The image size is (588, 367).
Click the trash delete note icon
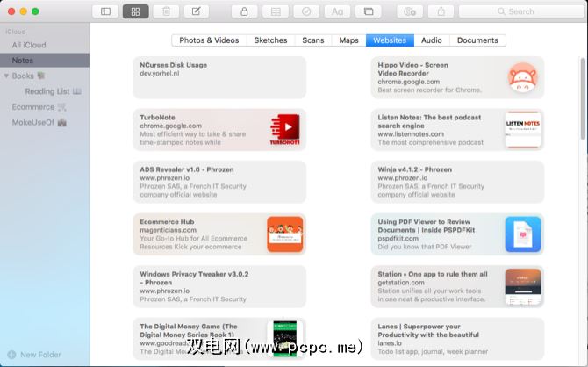coord(166,11)
